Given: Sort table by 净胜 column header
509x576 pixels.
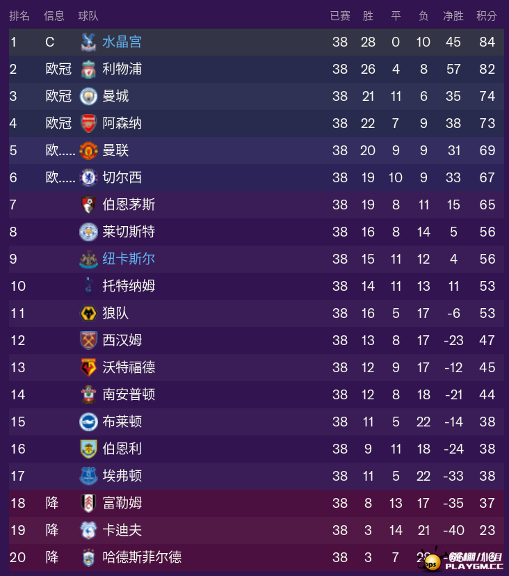Looking at the screenshot, I should [x=453, y=16].
